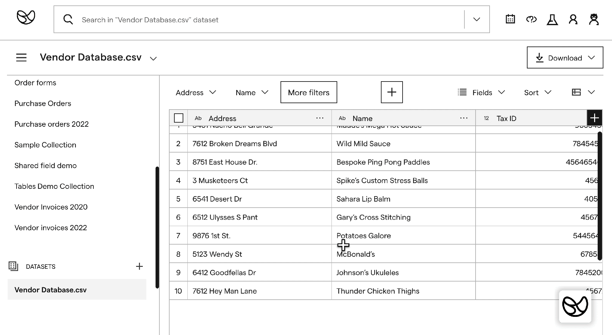Open Vendor Invoices 2020 collection

[x=51, y=207]
